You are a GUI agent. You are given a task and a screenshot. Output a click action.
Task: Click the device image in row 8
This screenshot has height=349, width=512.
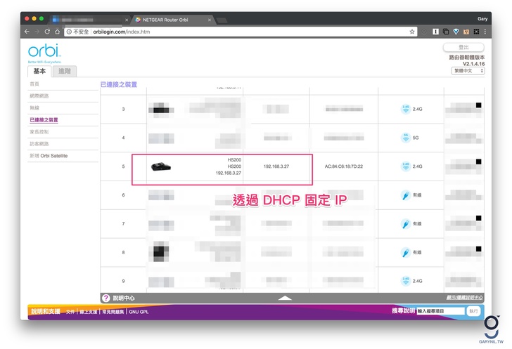point(161,251)
